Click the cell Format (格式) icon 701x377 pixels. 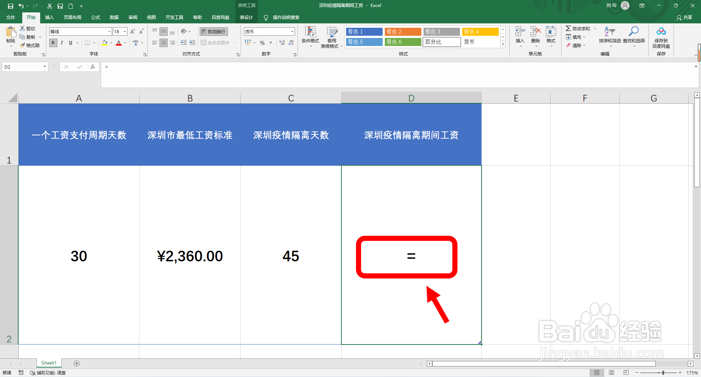pyautogui.click(x=551, y=32)
